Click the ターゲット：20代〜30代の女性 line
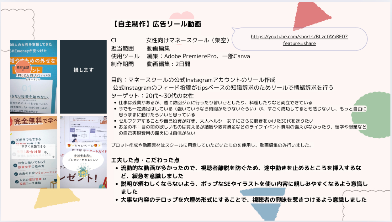Viewport: 392px width, 222px height. coord(152,96)
